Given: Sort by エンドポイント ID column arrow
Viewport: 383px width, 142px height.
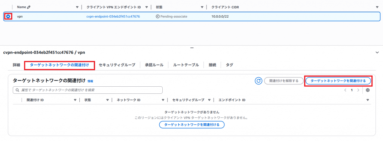Looking at the screenshot, I should click(x=368, y=100).
